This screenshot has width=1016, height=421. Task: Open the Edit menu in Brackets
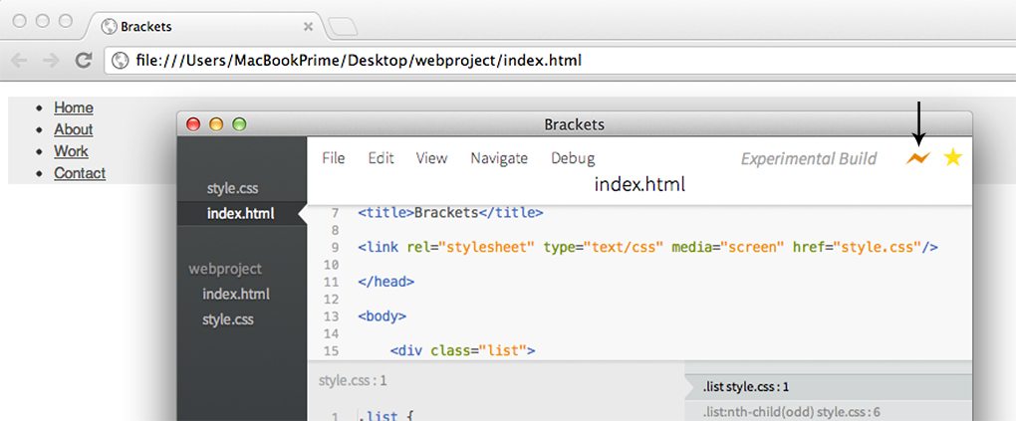point(381,158)
